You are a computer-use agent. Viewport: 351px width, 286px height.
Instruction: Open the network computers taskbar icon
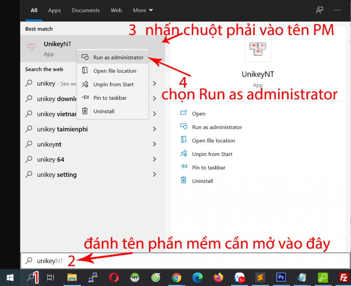pyautogui.click(x=93, y=277)
